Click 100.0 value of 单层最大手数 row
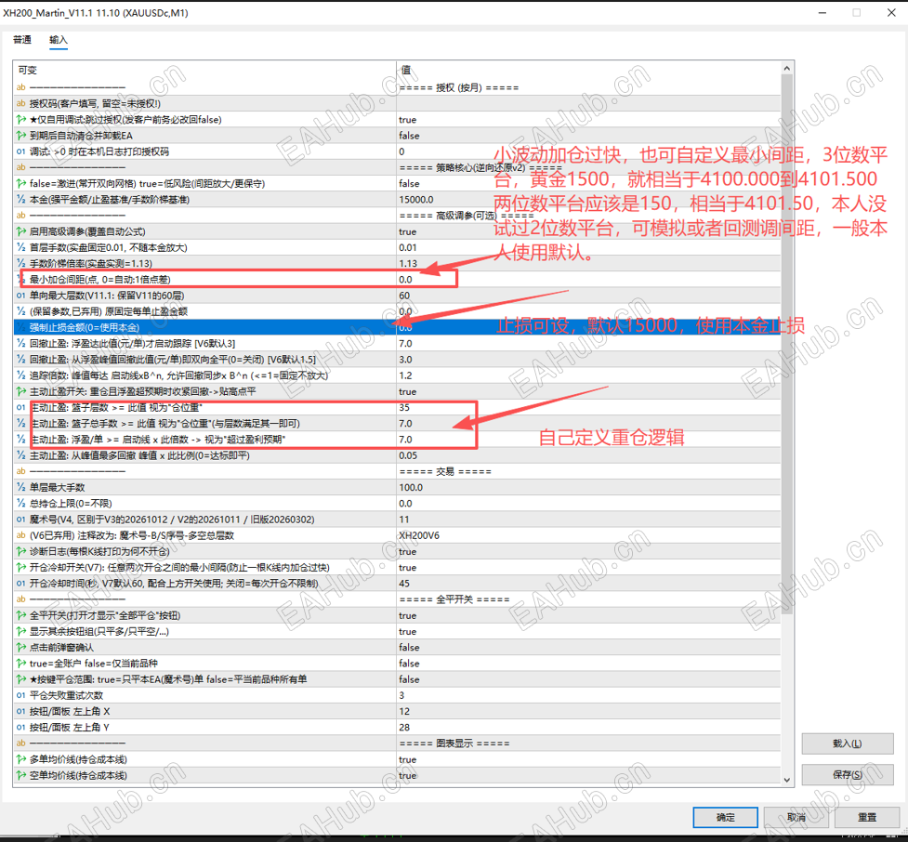The image size is (908, 842). 411,488
